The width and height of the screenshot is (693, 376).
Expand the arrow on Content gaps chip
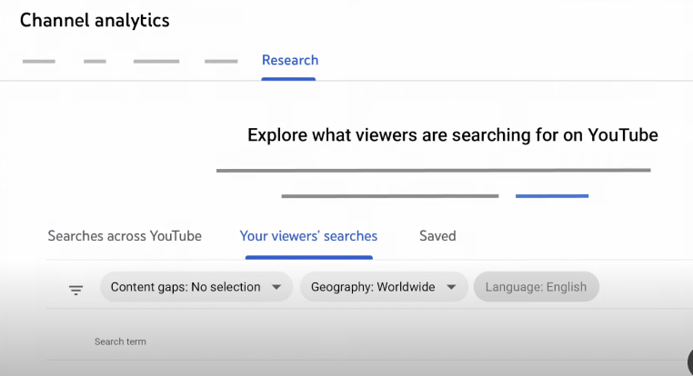coord(276,287)
